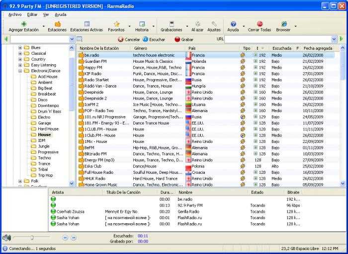The width and height of the screenshot is (348, 254).
Task: Click the Grabar record button
Action: tap(184, 39)
